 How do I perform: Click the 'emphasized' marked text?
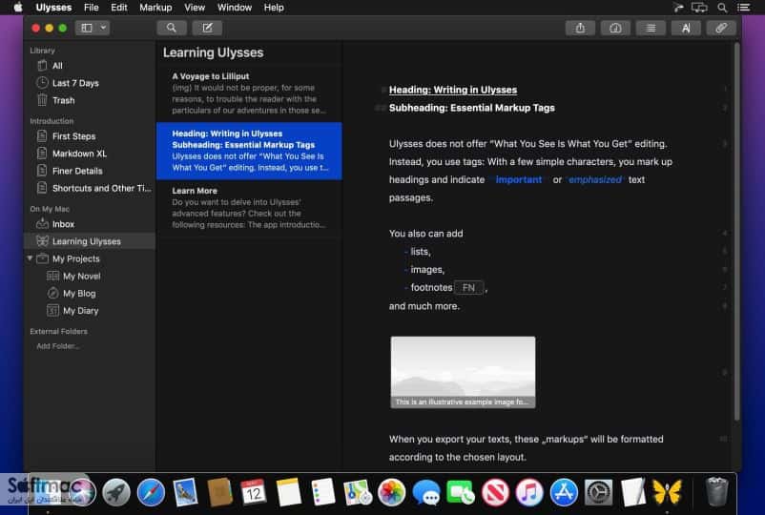click(595, 179)
